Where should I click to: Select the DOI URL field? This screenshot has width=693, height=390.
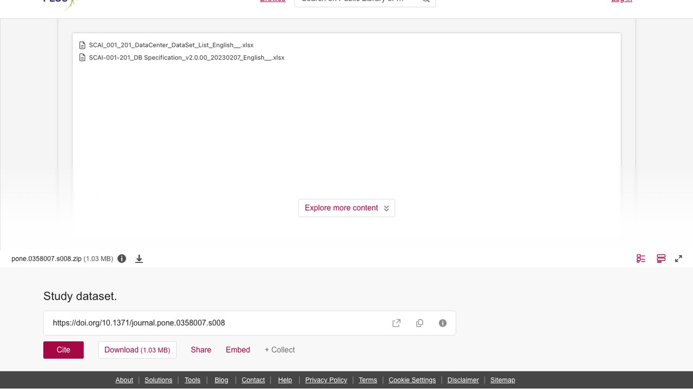pyautogui.click(x=250, y=323)
